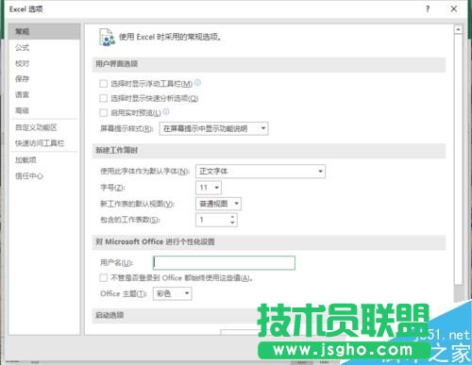Click the general options header icon
472x365 pixels.
tap(107, 37)
